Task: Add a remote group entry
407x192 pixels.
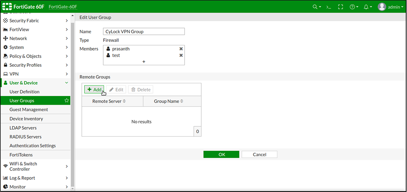Action: click(94, 90)
